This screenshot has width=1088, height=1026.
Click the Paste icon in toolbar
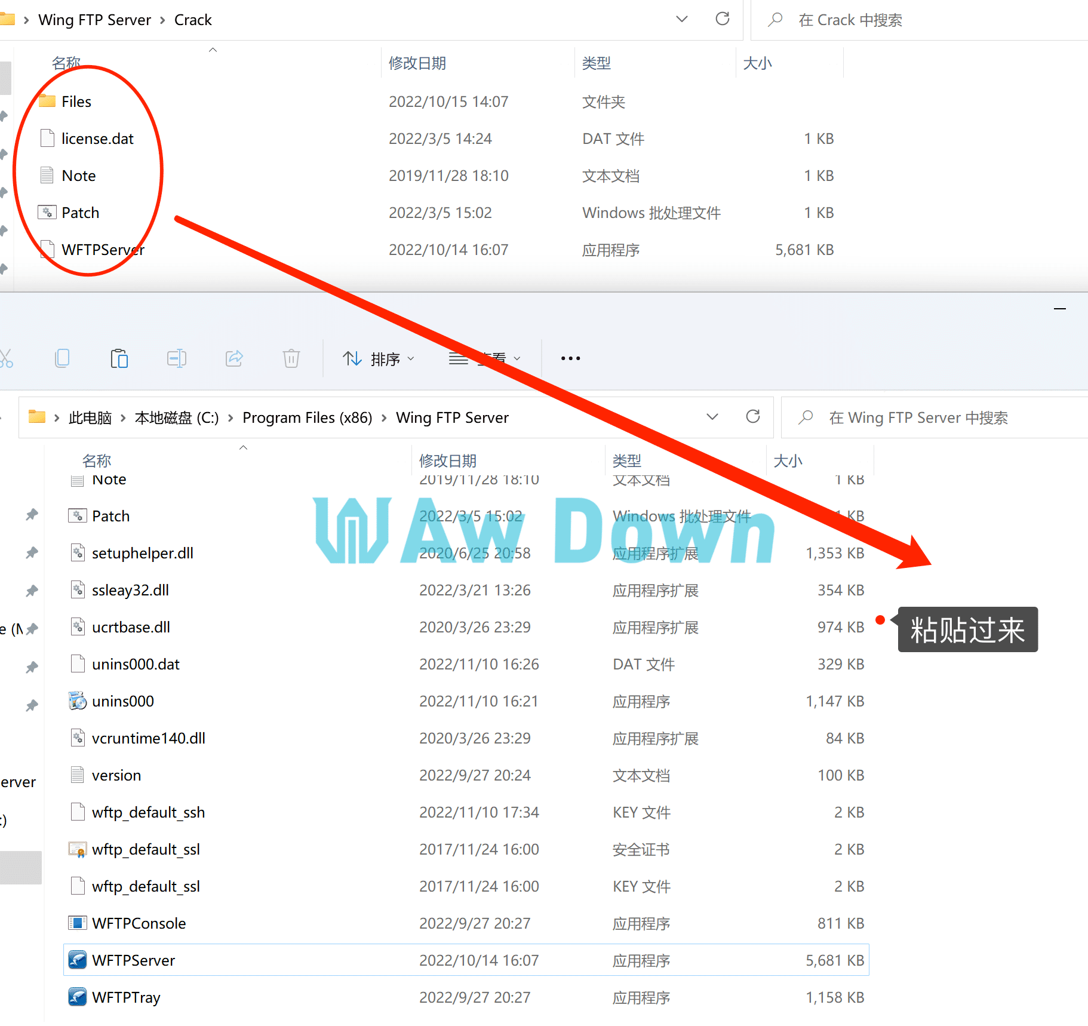(119, 358)
